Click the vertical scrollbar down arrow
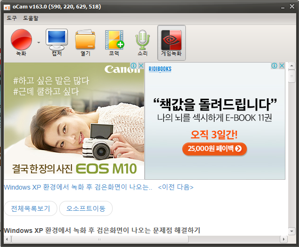The image size is (299, 247). click(x=292, y=231)
